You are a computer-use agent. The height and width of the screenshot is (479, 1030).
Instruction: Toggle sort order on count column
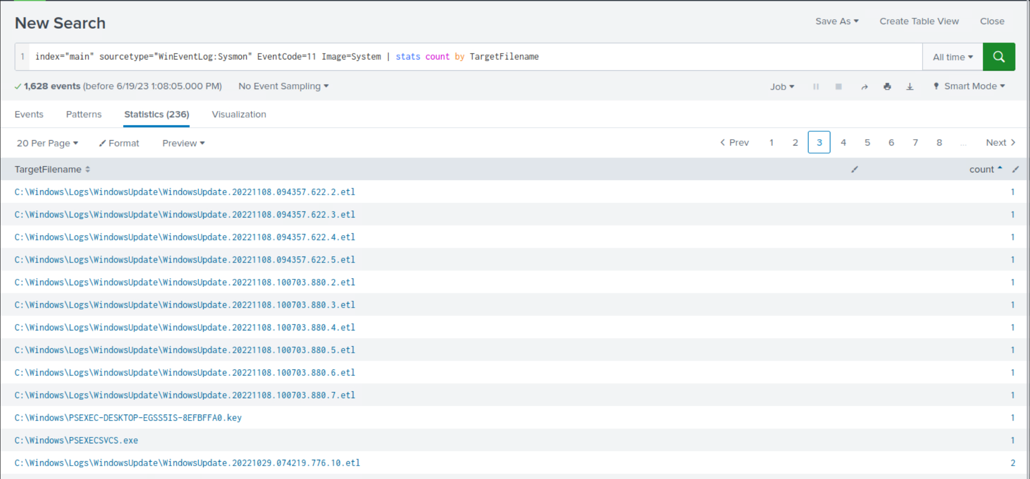(x=985, y=169)
